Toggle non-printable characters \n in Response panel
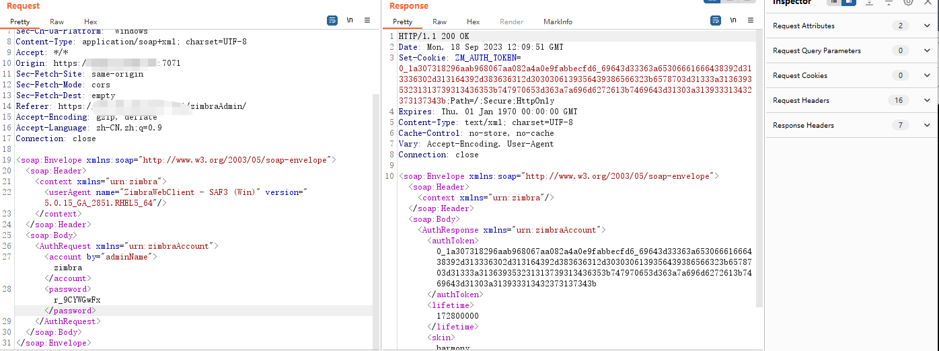Viewport: 939px width, 351px height. (733, 21)
